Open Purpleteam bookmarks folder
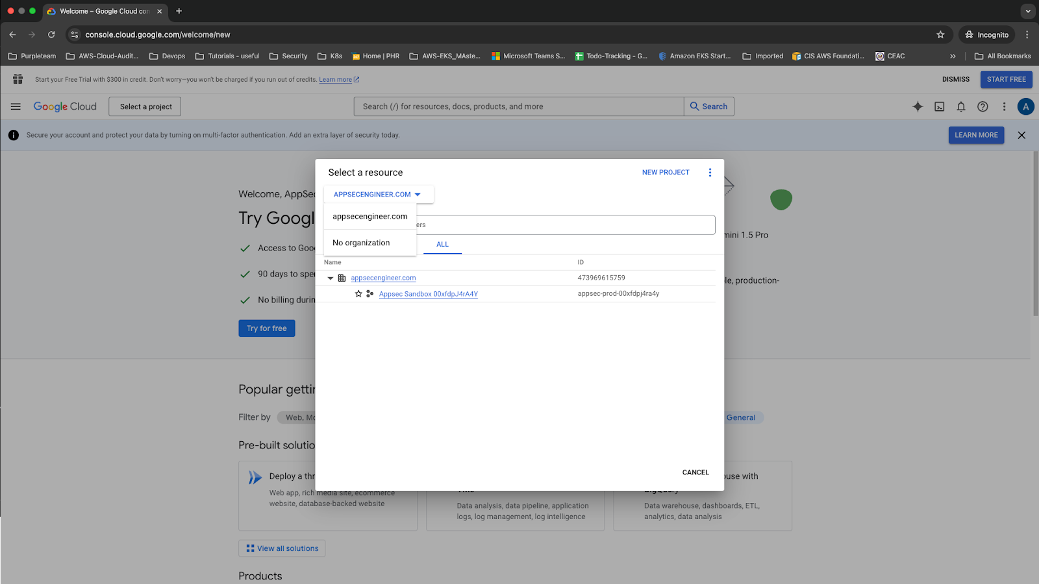1039x584 pixels. coord(32,56)
